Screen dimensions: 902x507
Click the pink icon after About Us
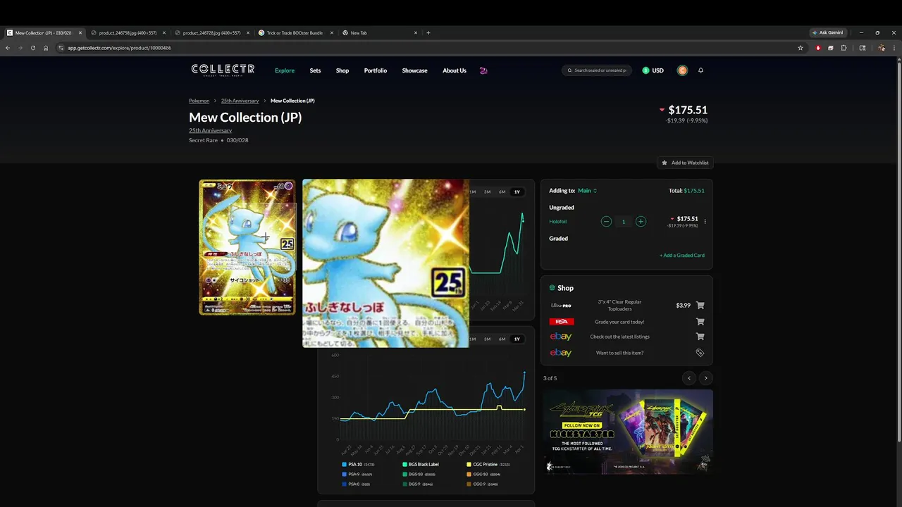coord(483,70)
